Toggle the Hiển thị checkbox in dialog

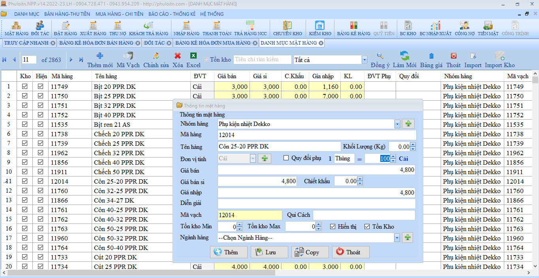pos(332,227)
